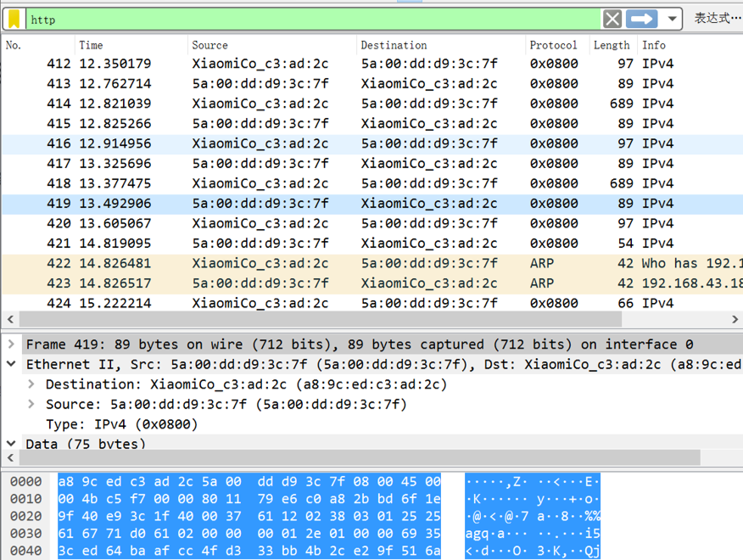Select packet number 412 row
This screenshot has width=743, height=560.
click(372, 64)
